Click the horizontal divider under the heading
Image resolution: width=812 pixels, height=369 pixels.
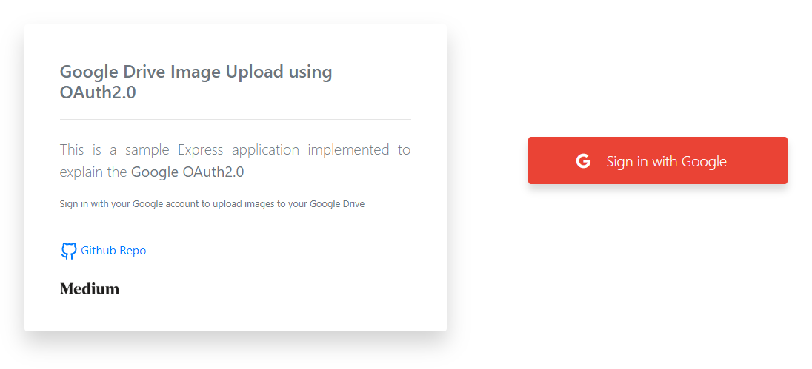click(x=236, y=119)
